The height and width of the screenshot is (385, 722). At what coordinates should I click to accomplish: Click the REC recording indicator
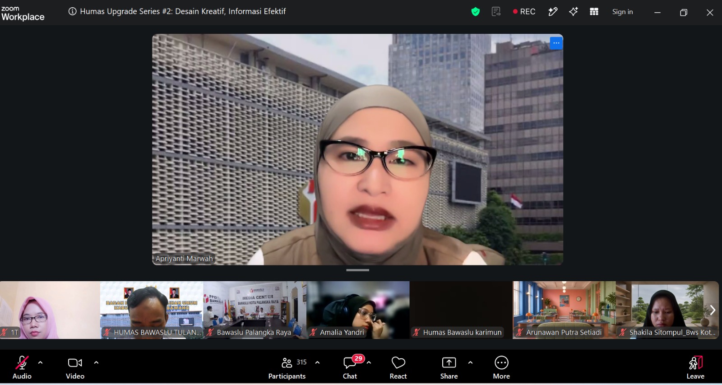tap(524, 12)
